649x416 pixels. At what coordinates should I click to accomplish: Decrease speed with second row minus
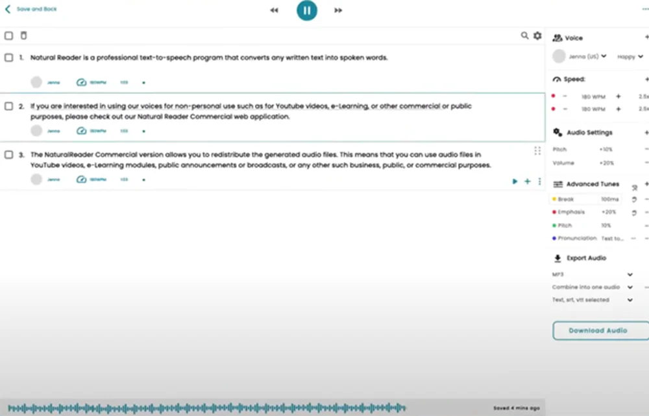click(565, 109)
